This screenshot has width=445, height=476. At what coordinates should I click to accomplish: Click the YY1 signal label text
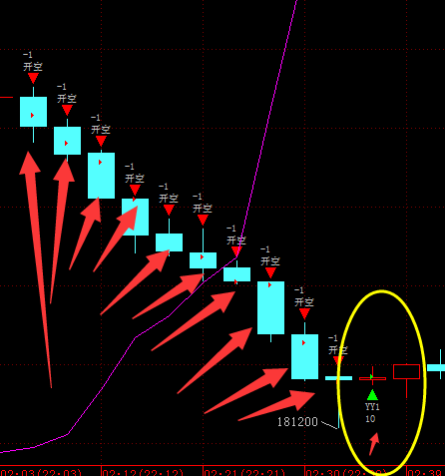(x=372, y=406)
